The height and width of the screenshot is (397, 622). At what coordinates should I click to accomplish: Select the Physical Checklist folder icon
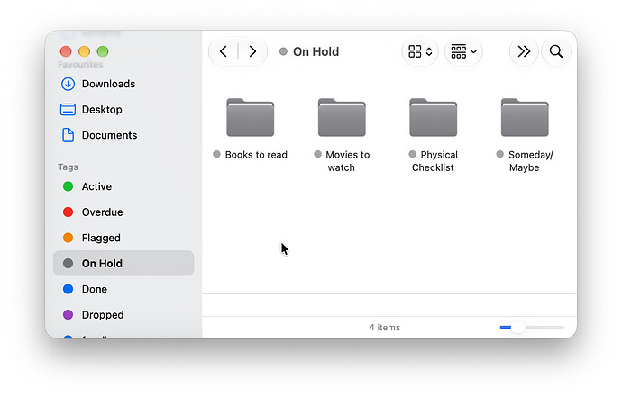[x=434, y=117]
